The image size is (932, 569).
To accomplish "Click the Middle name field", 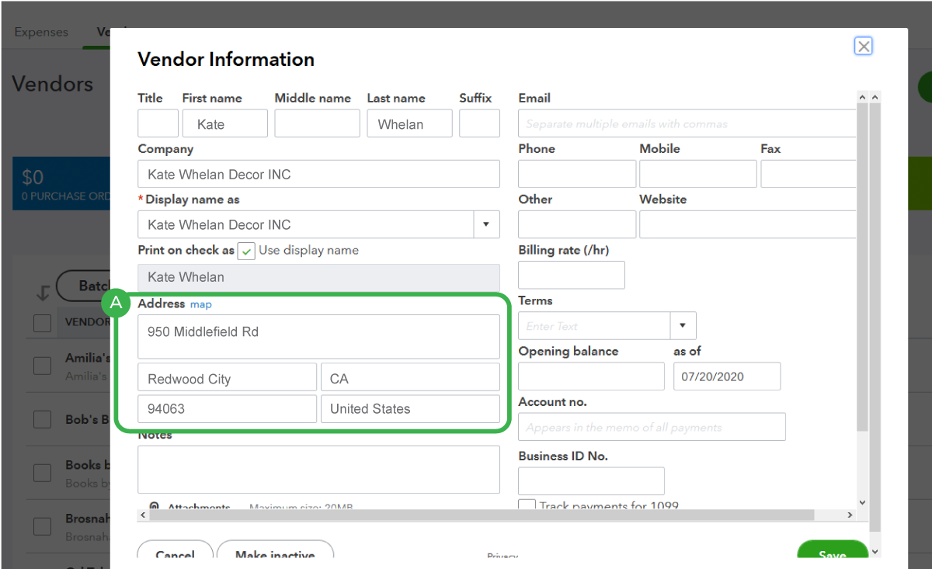I will 317,123.
